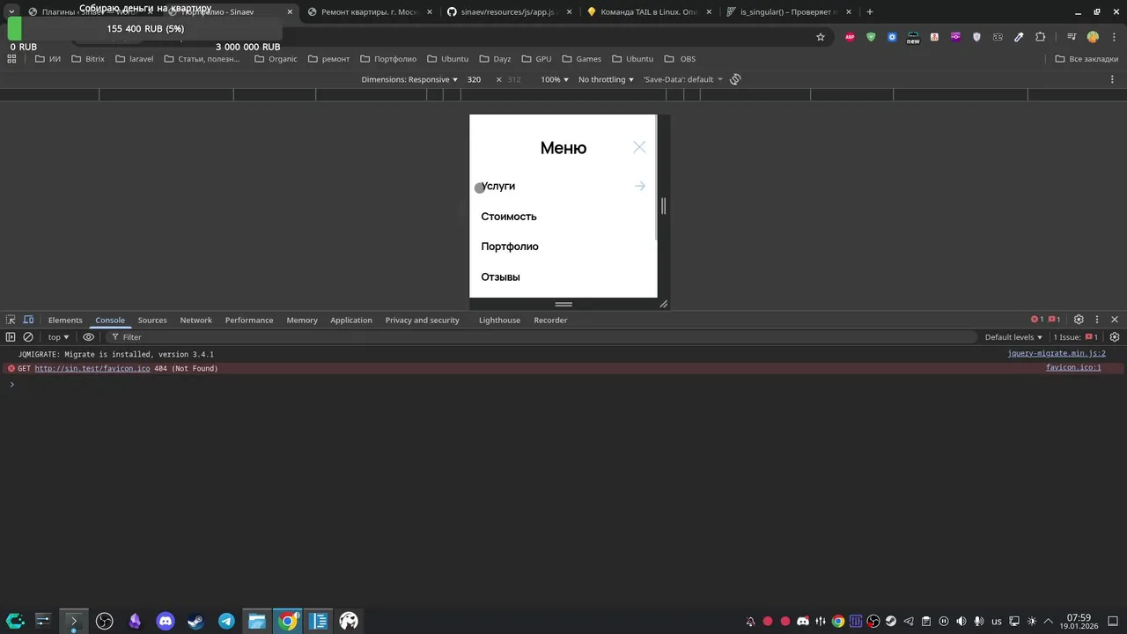Open the Стоимость menu link

[509, 217]
